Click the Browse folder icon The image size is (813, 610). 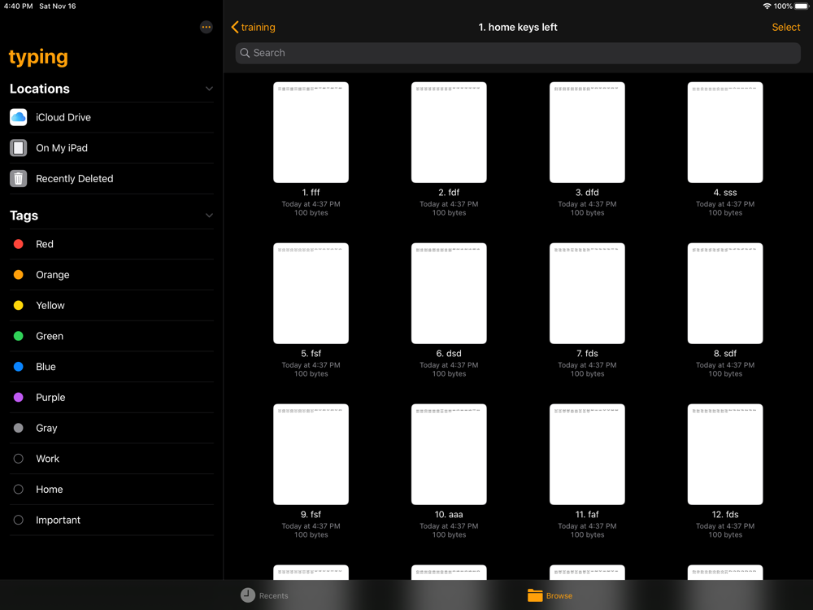[x=535, y=595]
